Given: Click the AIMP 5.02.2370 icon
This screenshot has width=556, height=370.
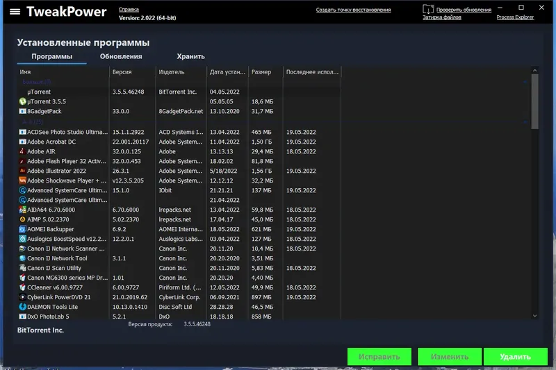Looking at the screenshot, I should click(22, 219).
